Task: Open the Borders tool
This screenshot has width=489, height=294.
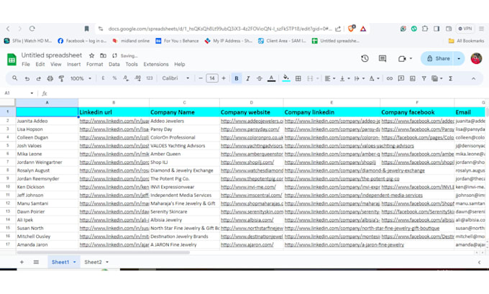Action: pos(298,78)
